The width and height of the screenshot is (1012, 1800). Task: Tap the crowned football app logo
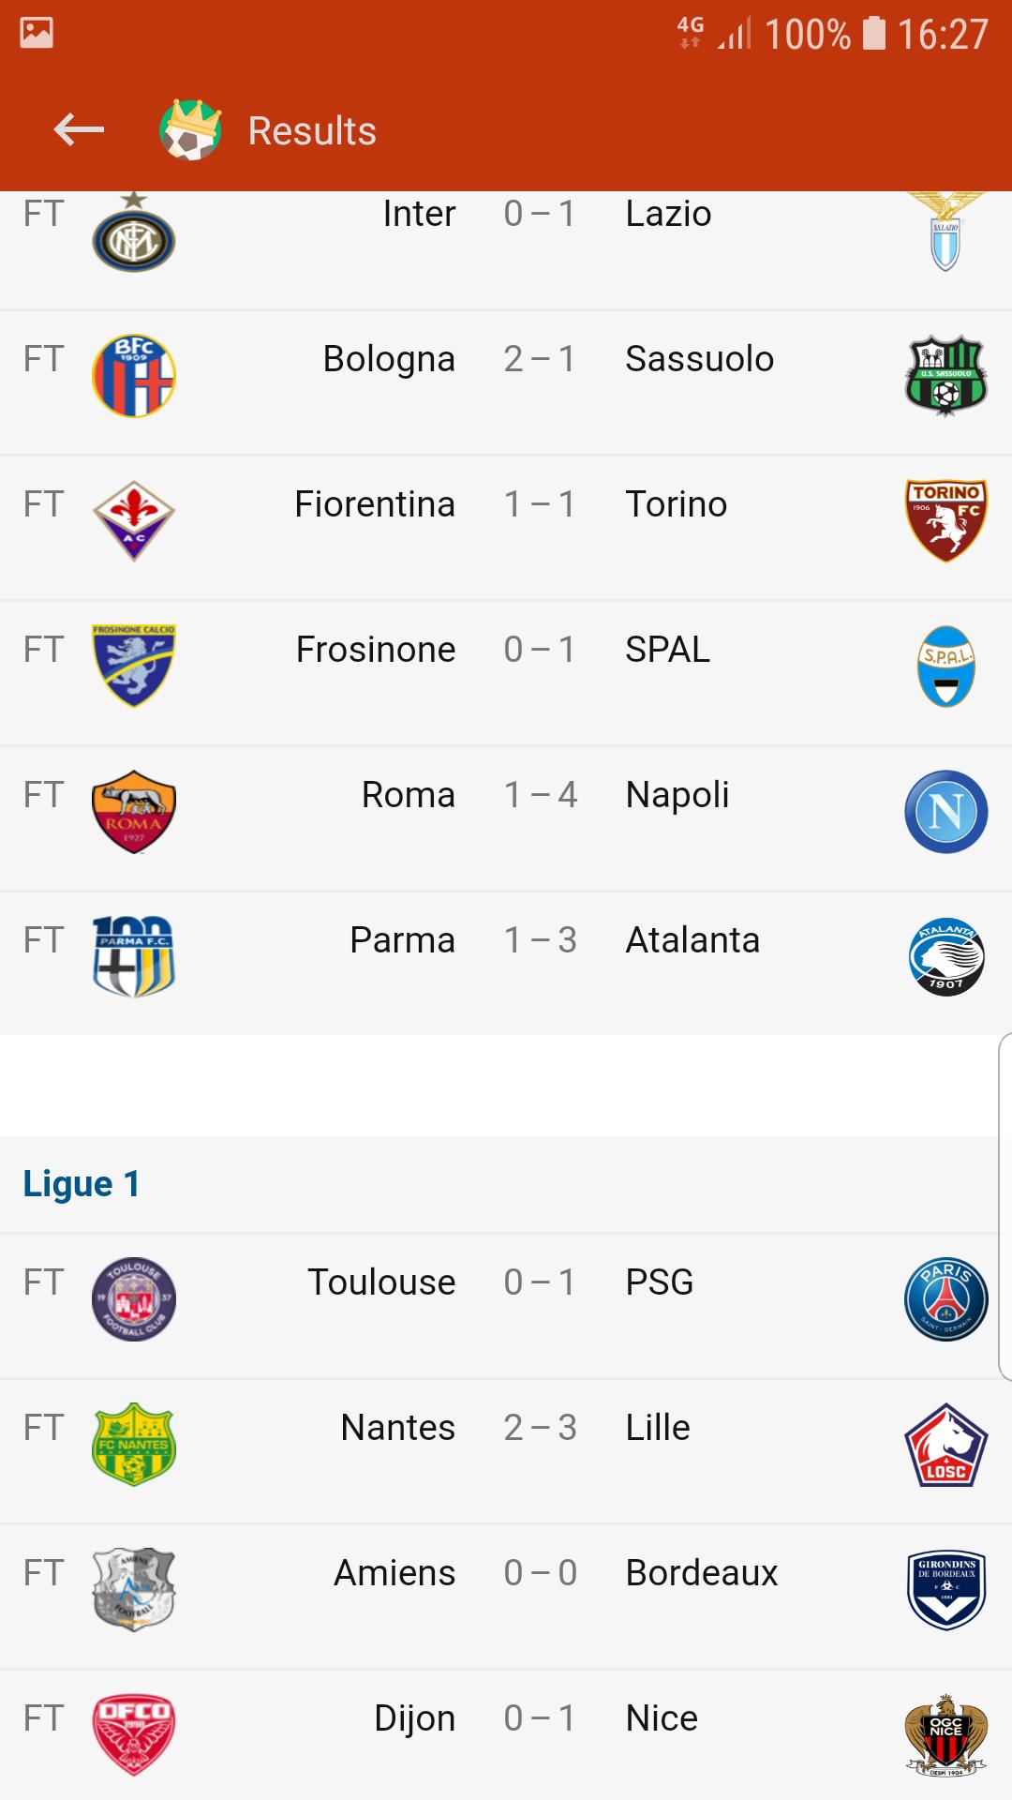coord(190,130)
